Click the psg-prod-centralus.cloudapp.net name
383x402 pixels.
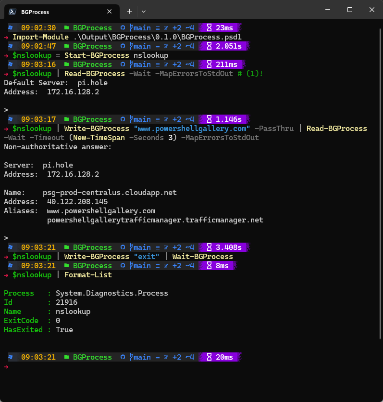[x=110, y=193]
